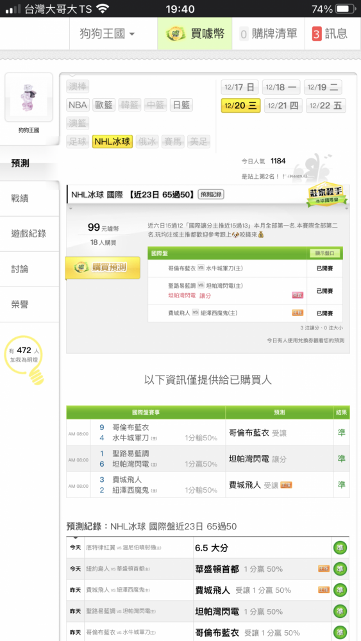
Task: Choose date 12/22 五
Action: tap(326, 106)
